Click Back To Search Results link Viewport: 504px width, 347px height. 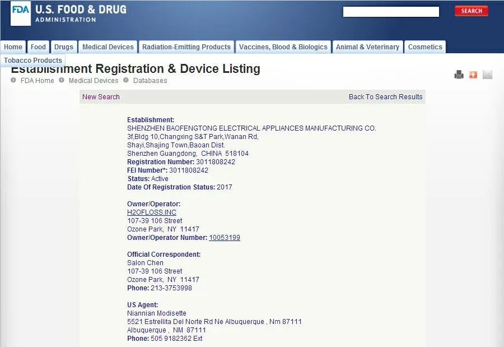click(x=385, y=97)
